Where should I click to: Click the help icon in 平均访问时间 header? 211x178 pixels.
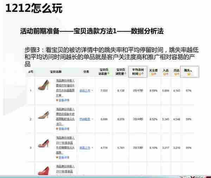(140, 74)
